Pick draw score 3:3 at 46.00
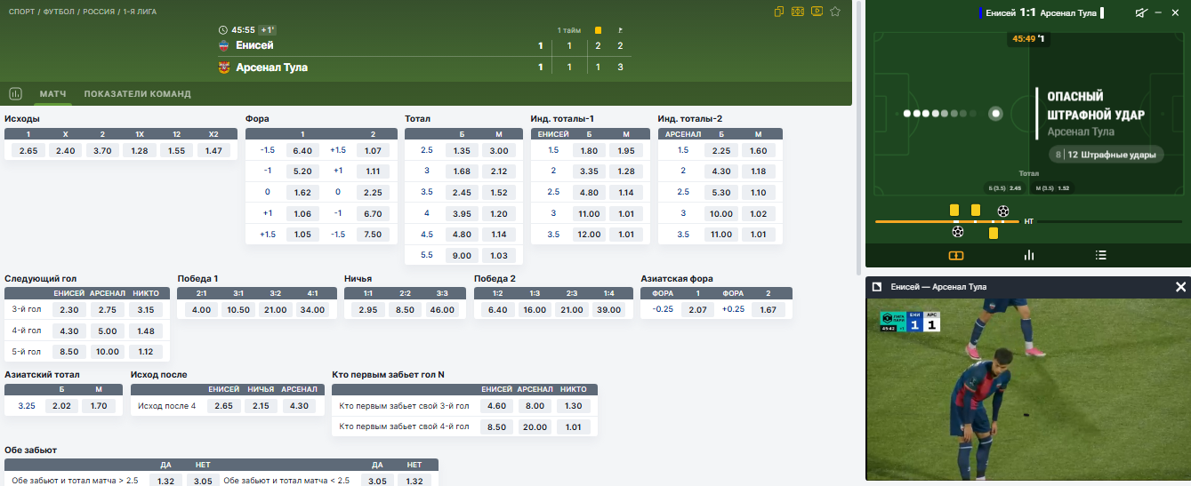This screenshot has height=486, width=1191. [x=442, y=310]
